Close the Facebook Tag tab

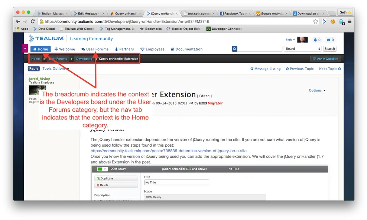point(250,14)
